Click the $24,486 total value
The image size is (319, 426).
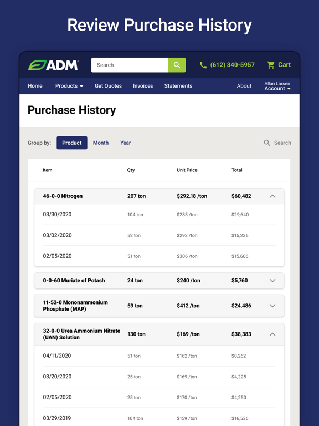pyautogui.click(x=241, y=306)
